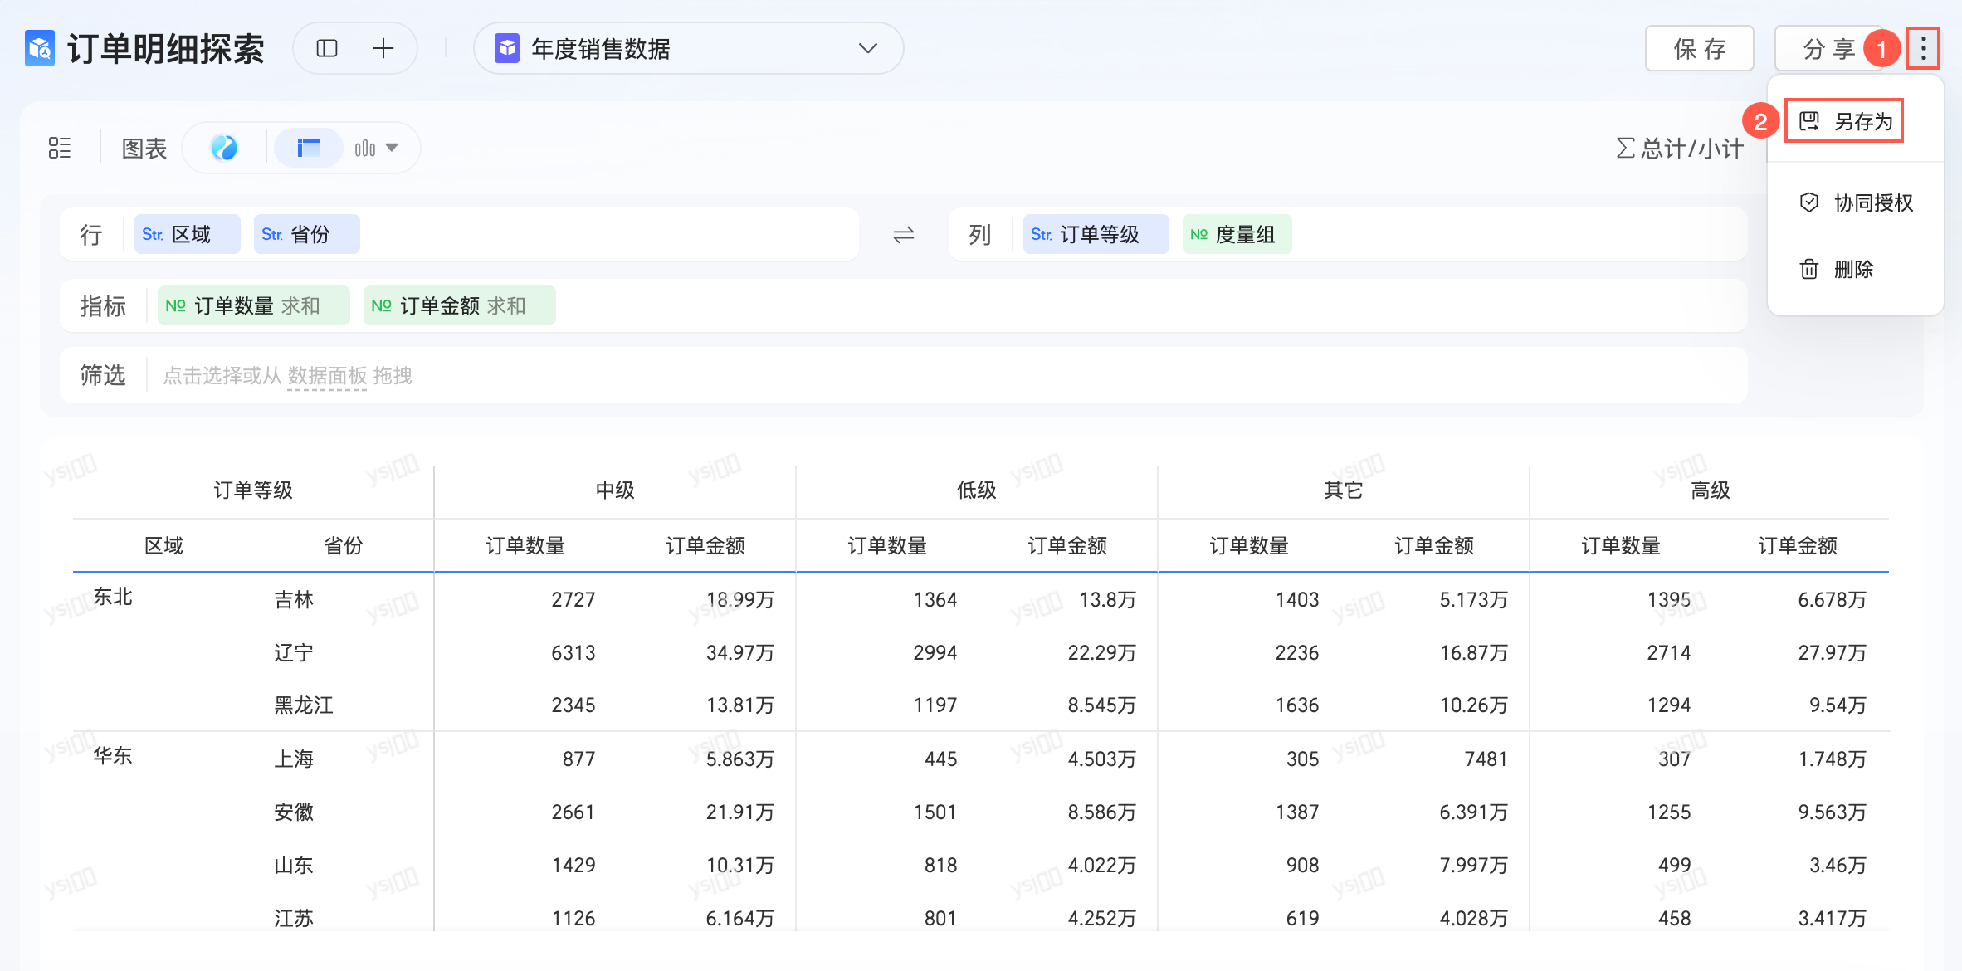Click the 数据面板 link in filter row
The width and height of the screenshot is (1962, 971).
327,376
